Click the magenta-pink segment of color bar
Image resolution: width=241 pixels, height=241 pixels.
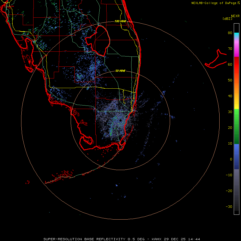pos(236,49)
